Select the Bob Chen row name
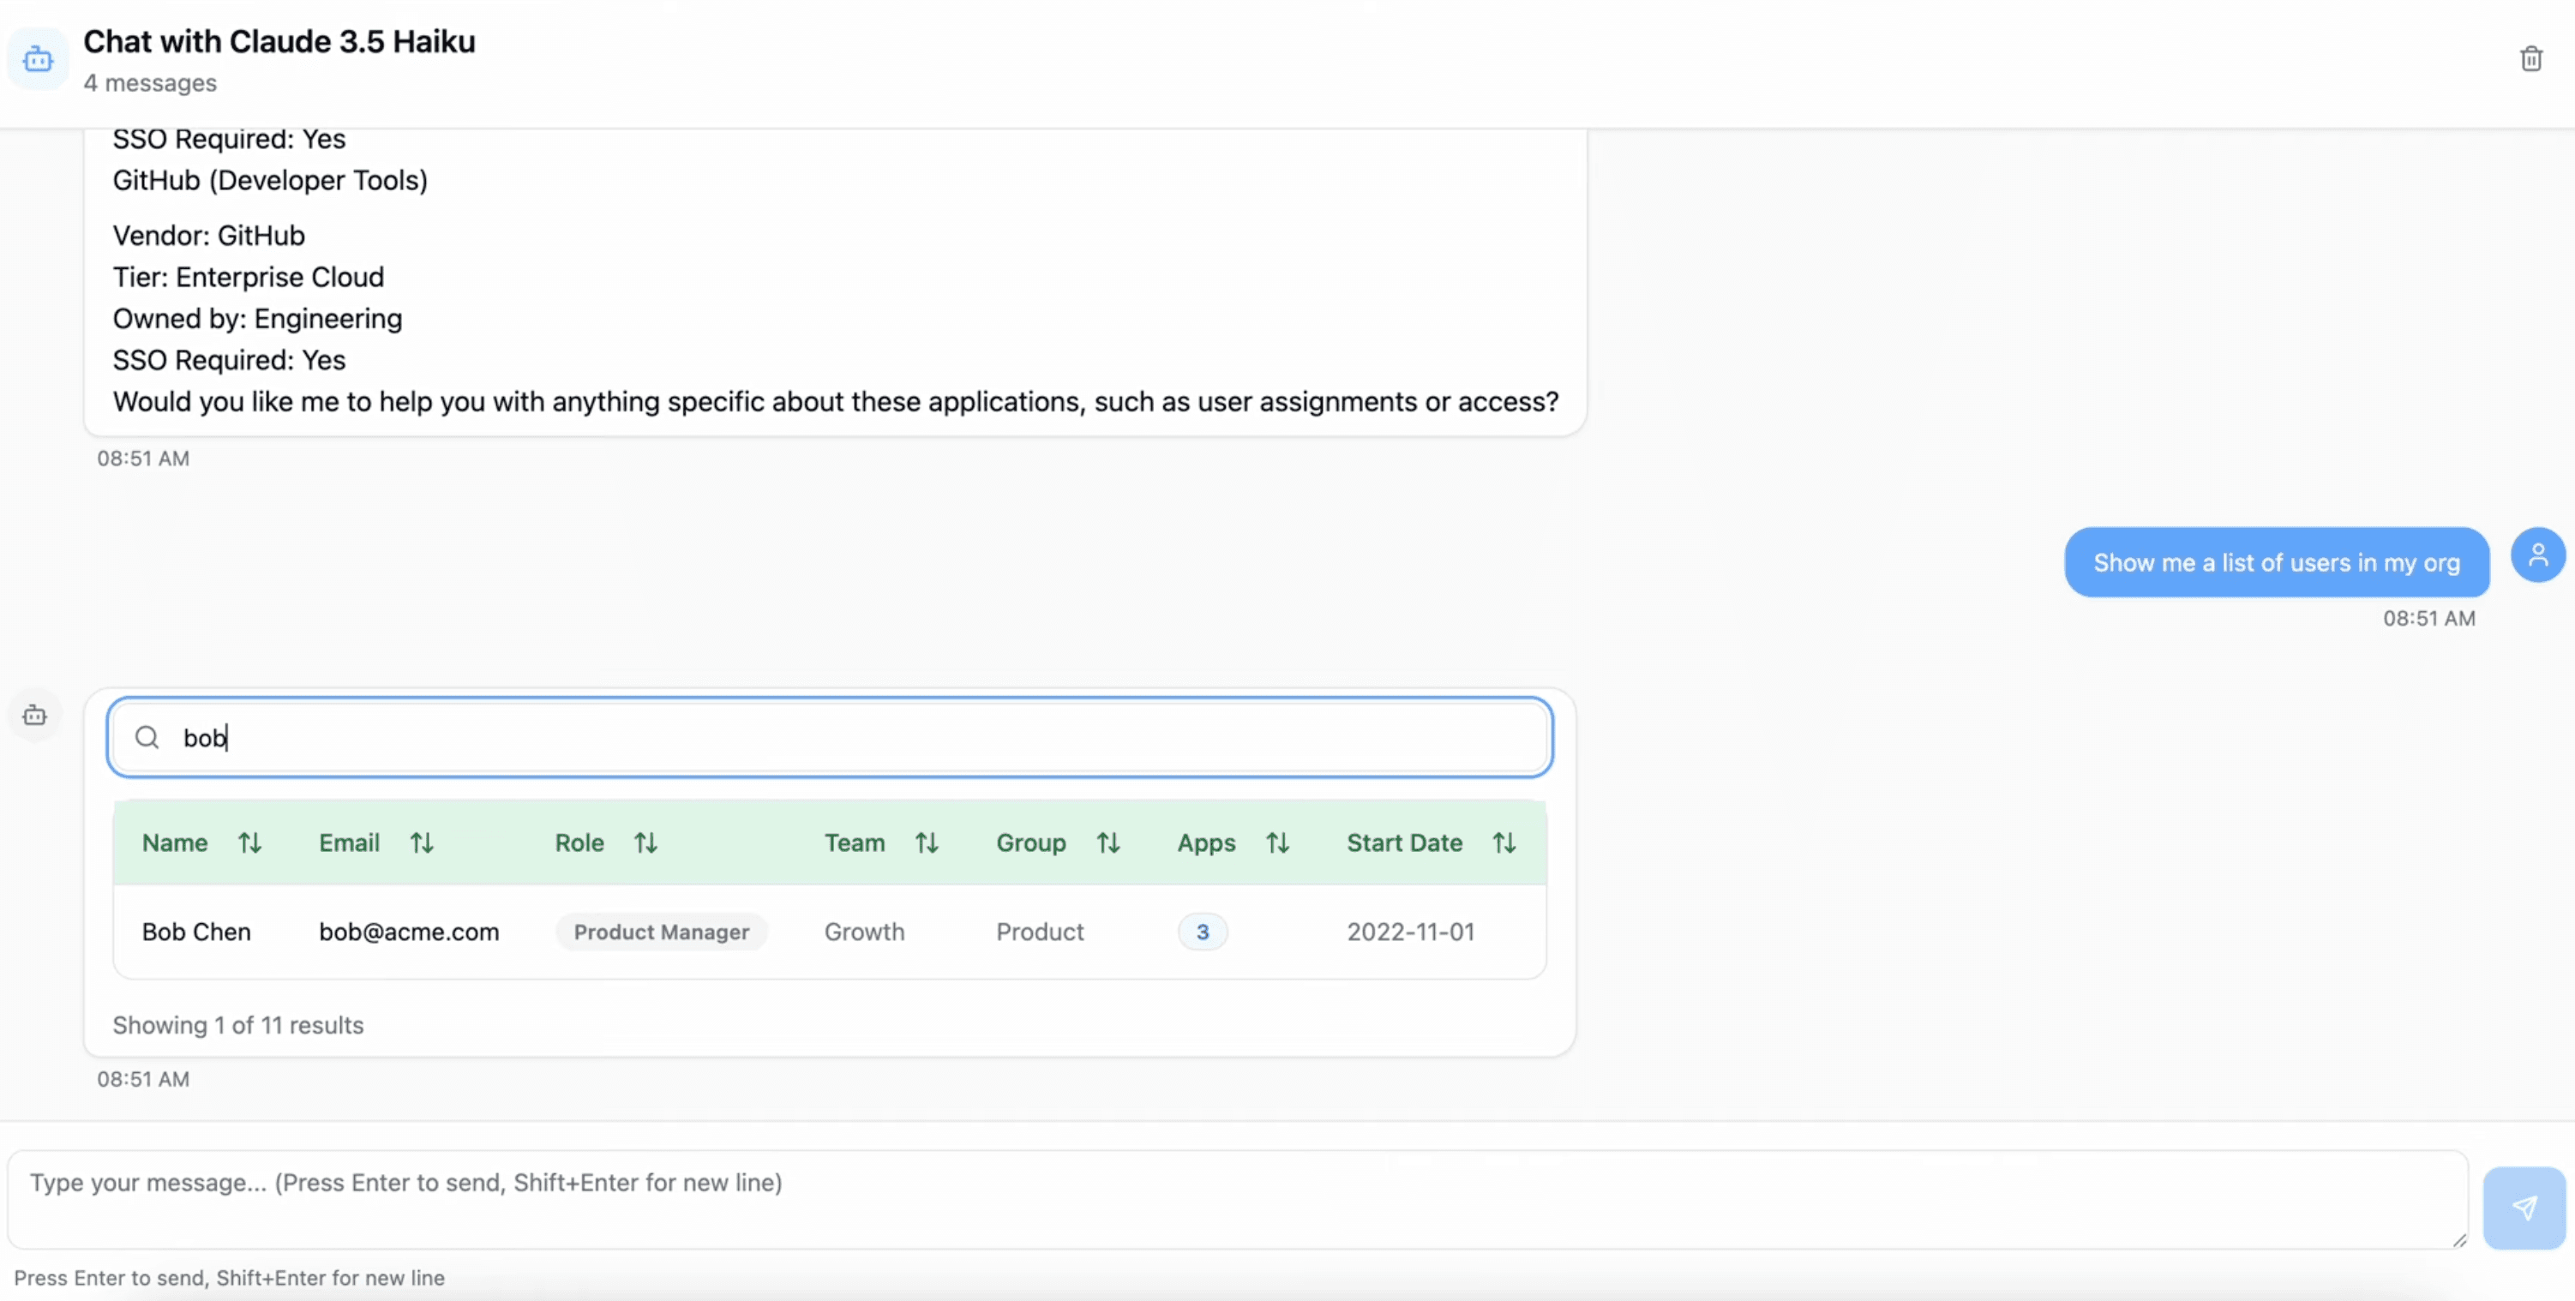This screenshot has height=1301, width=2575. pos(196,932)
